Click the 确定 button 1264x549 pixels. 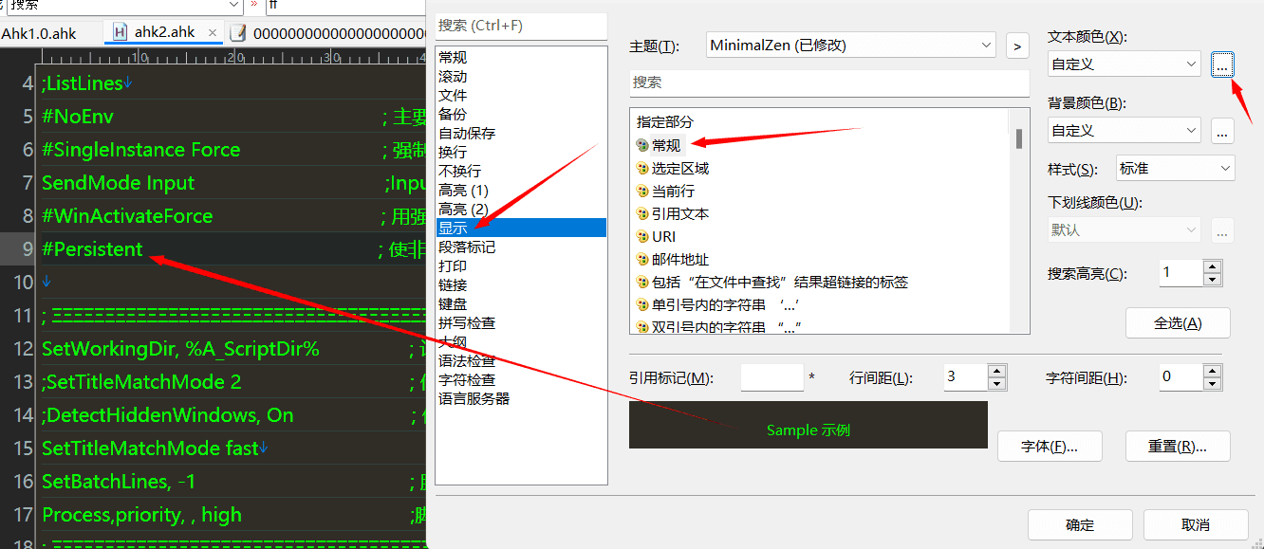pos(1080,524)
